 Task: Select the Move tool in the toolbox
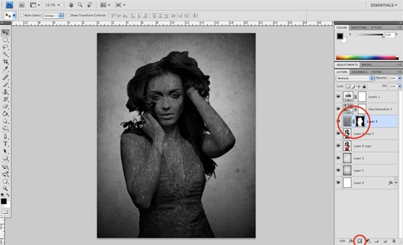click(5, 33)
